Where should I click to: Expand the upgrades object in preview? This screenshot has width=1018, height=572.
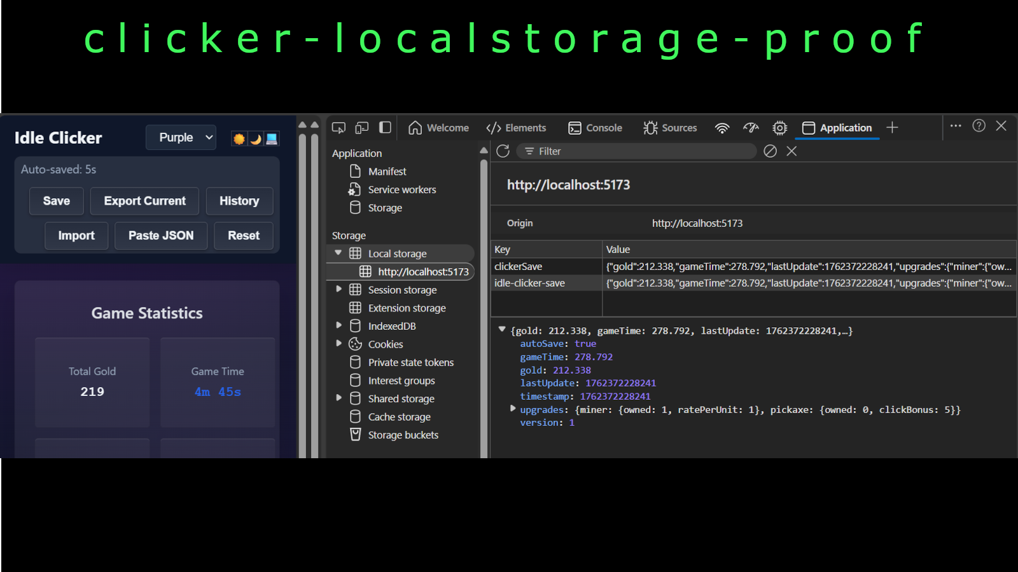[x=513, y=409]
